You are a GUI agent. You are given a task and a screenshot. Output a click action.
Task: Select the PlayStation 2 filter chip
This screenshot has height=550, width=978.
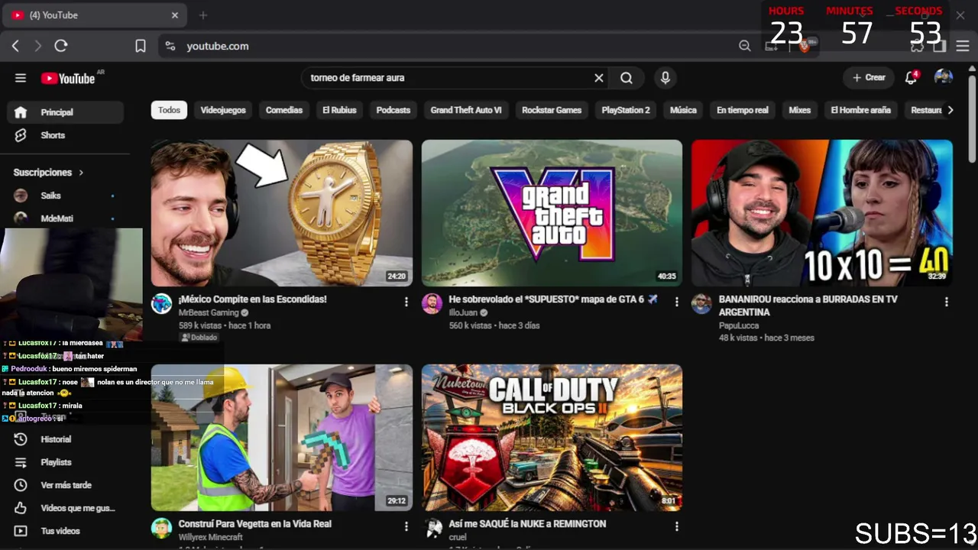pos(626,110)
